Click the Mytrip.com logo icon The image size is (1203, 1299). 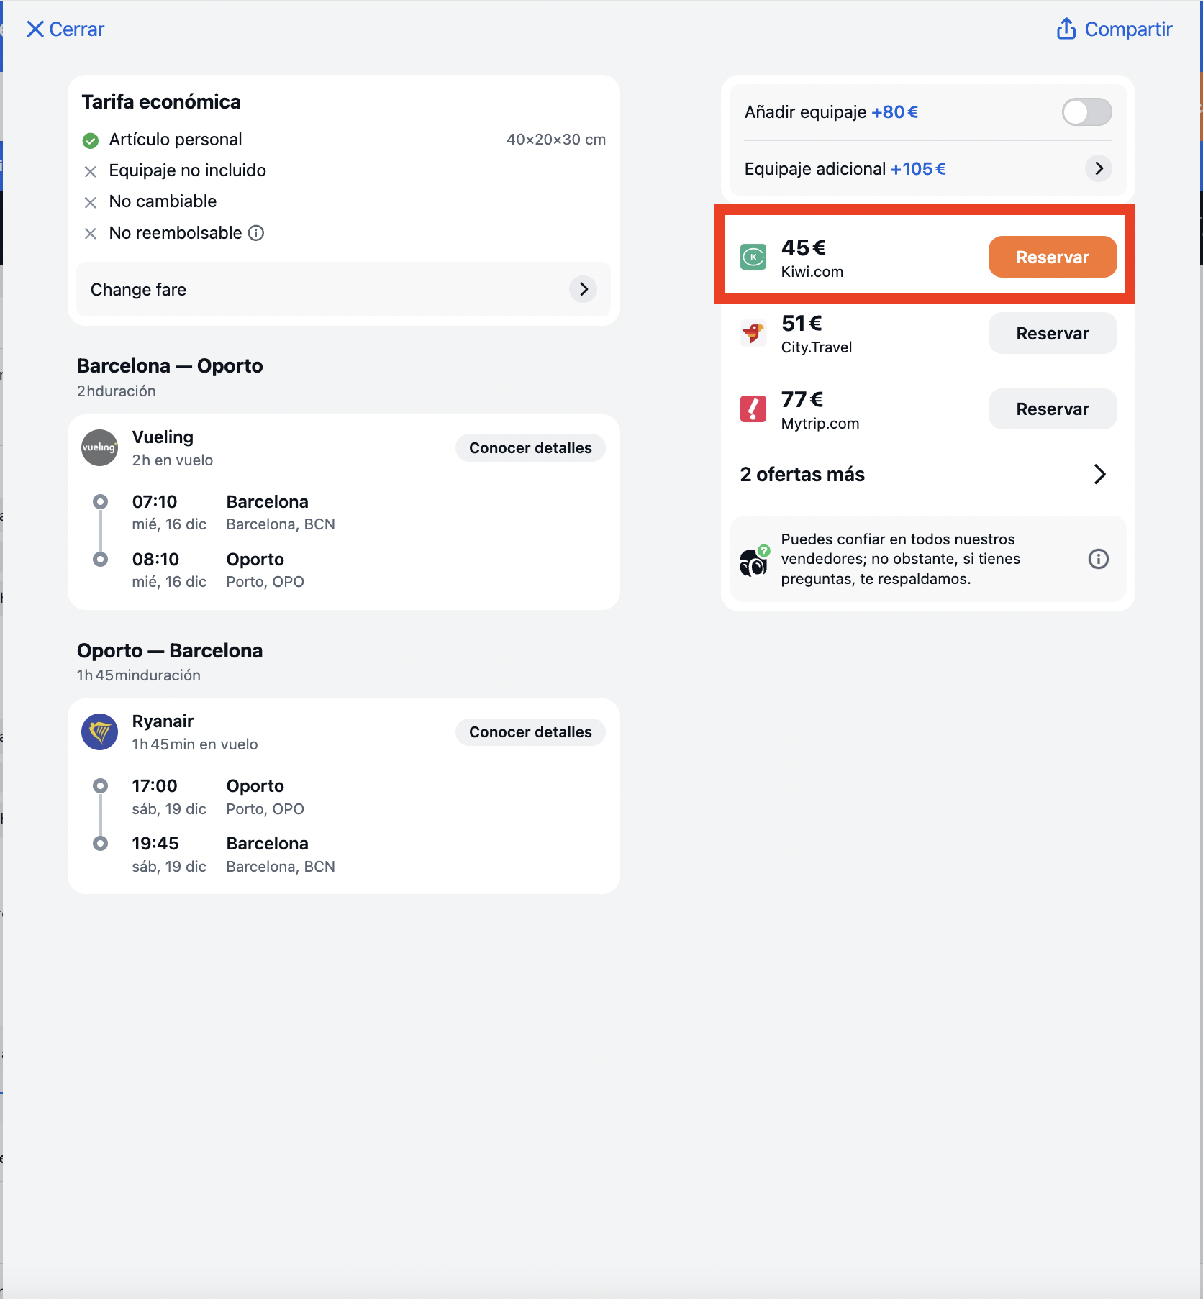(753, 409)
